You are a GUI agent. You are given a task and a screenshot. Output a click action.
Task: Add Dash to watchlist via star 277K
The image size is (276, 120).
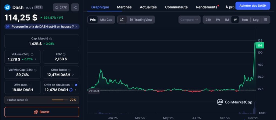pyautogui.click(x=61, y=7)
